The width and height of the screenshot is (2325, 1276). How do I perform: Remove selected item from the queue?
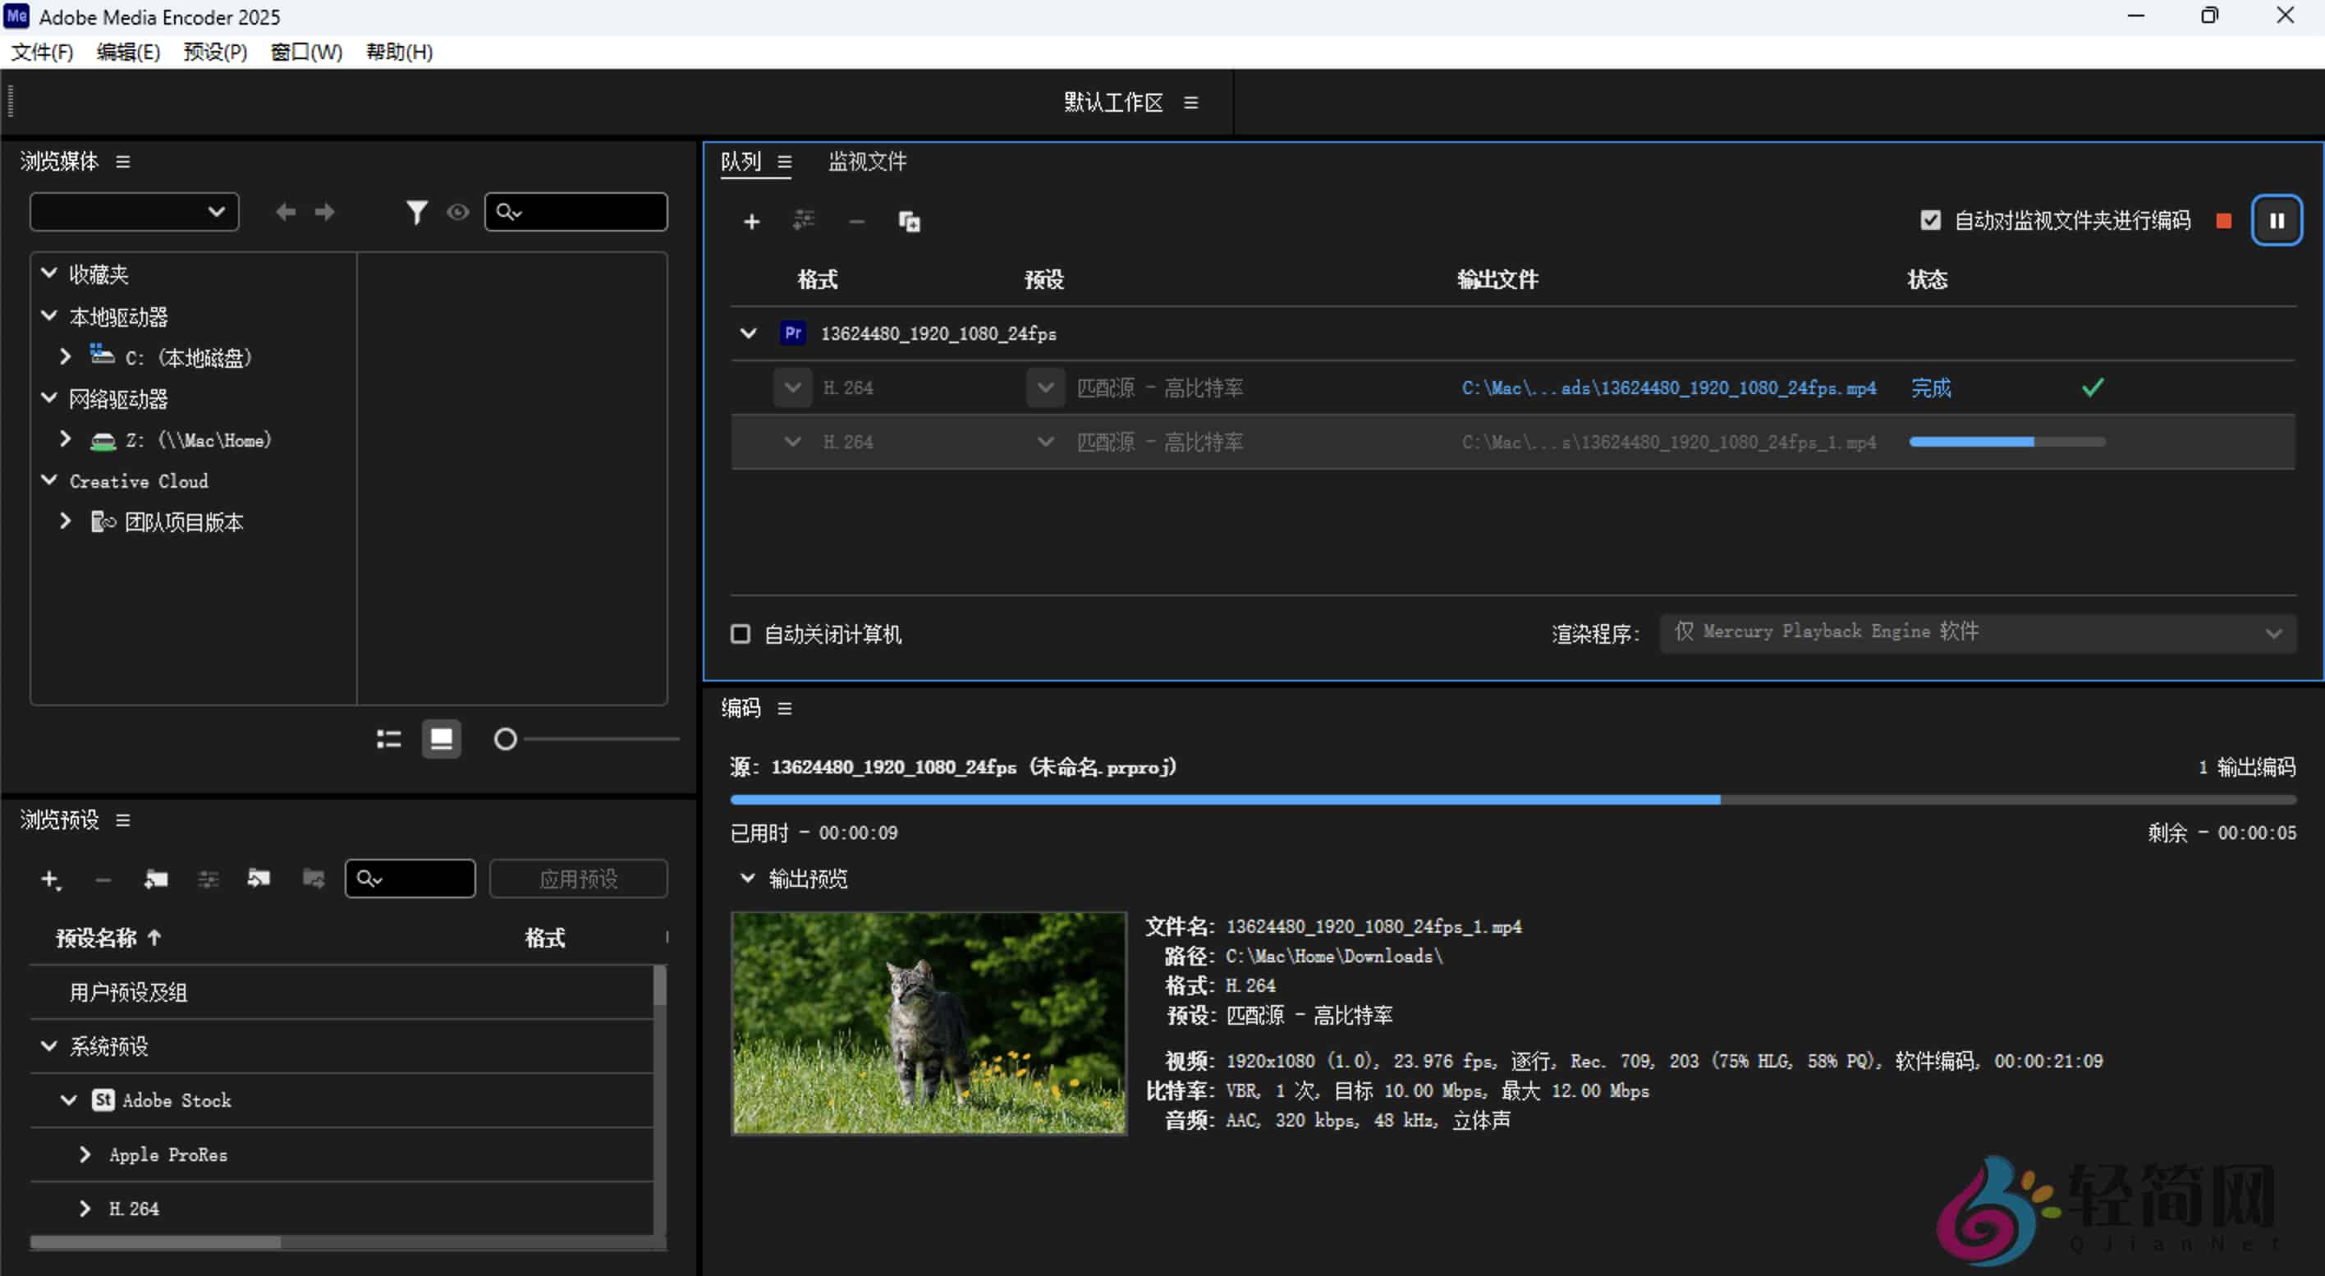(x=855, y=221)
